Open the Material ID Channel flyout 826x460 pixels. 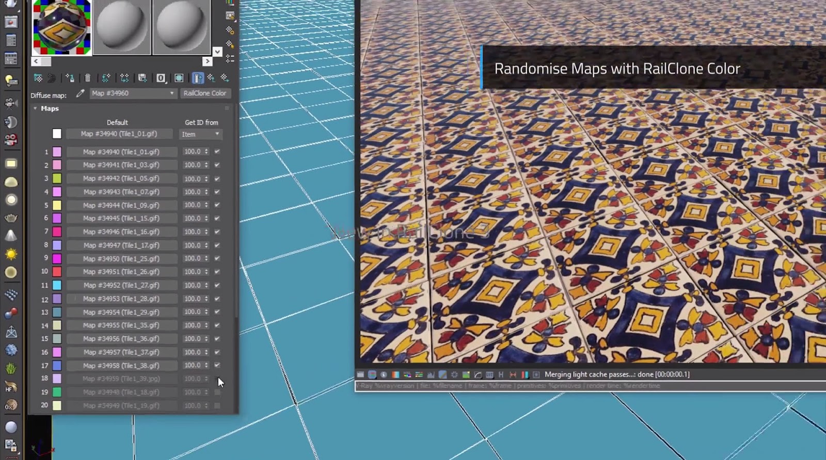click(x=161, y=78)
